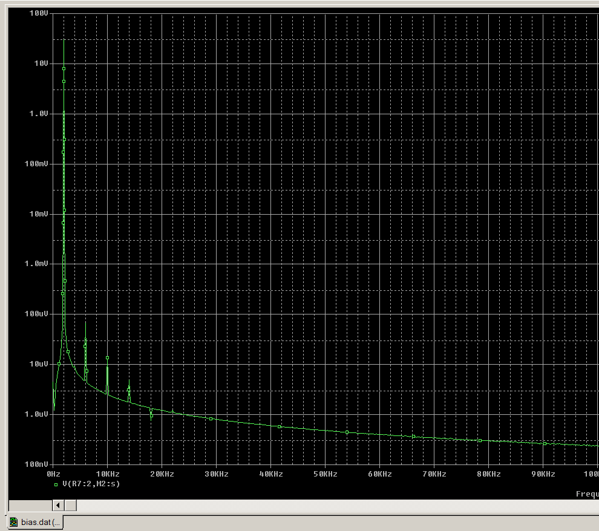Click the 50KHz X-axis label
599x531 pixels.
pyautogui.click(x=326, y=474)
